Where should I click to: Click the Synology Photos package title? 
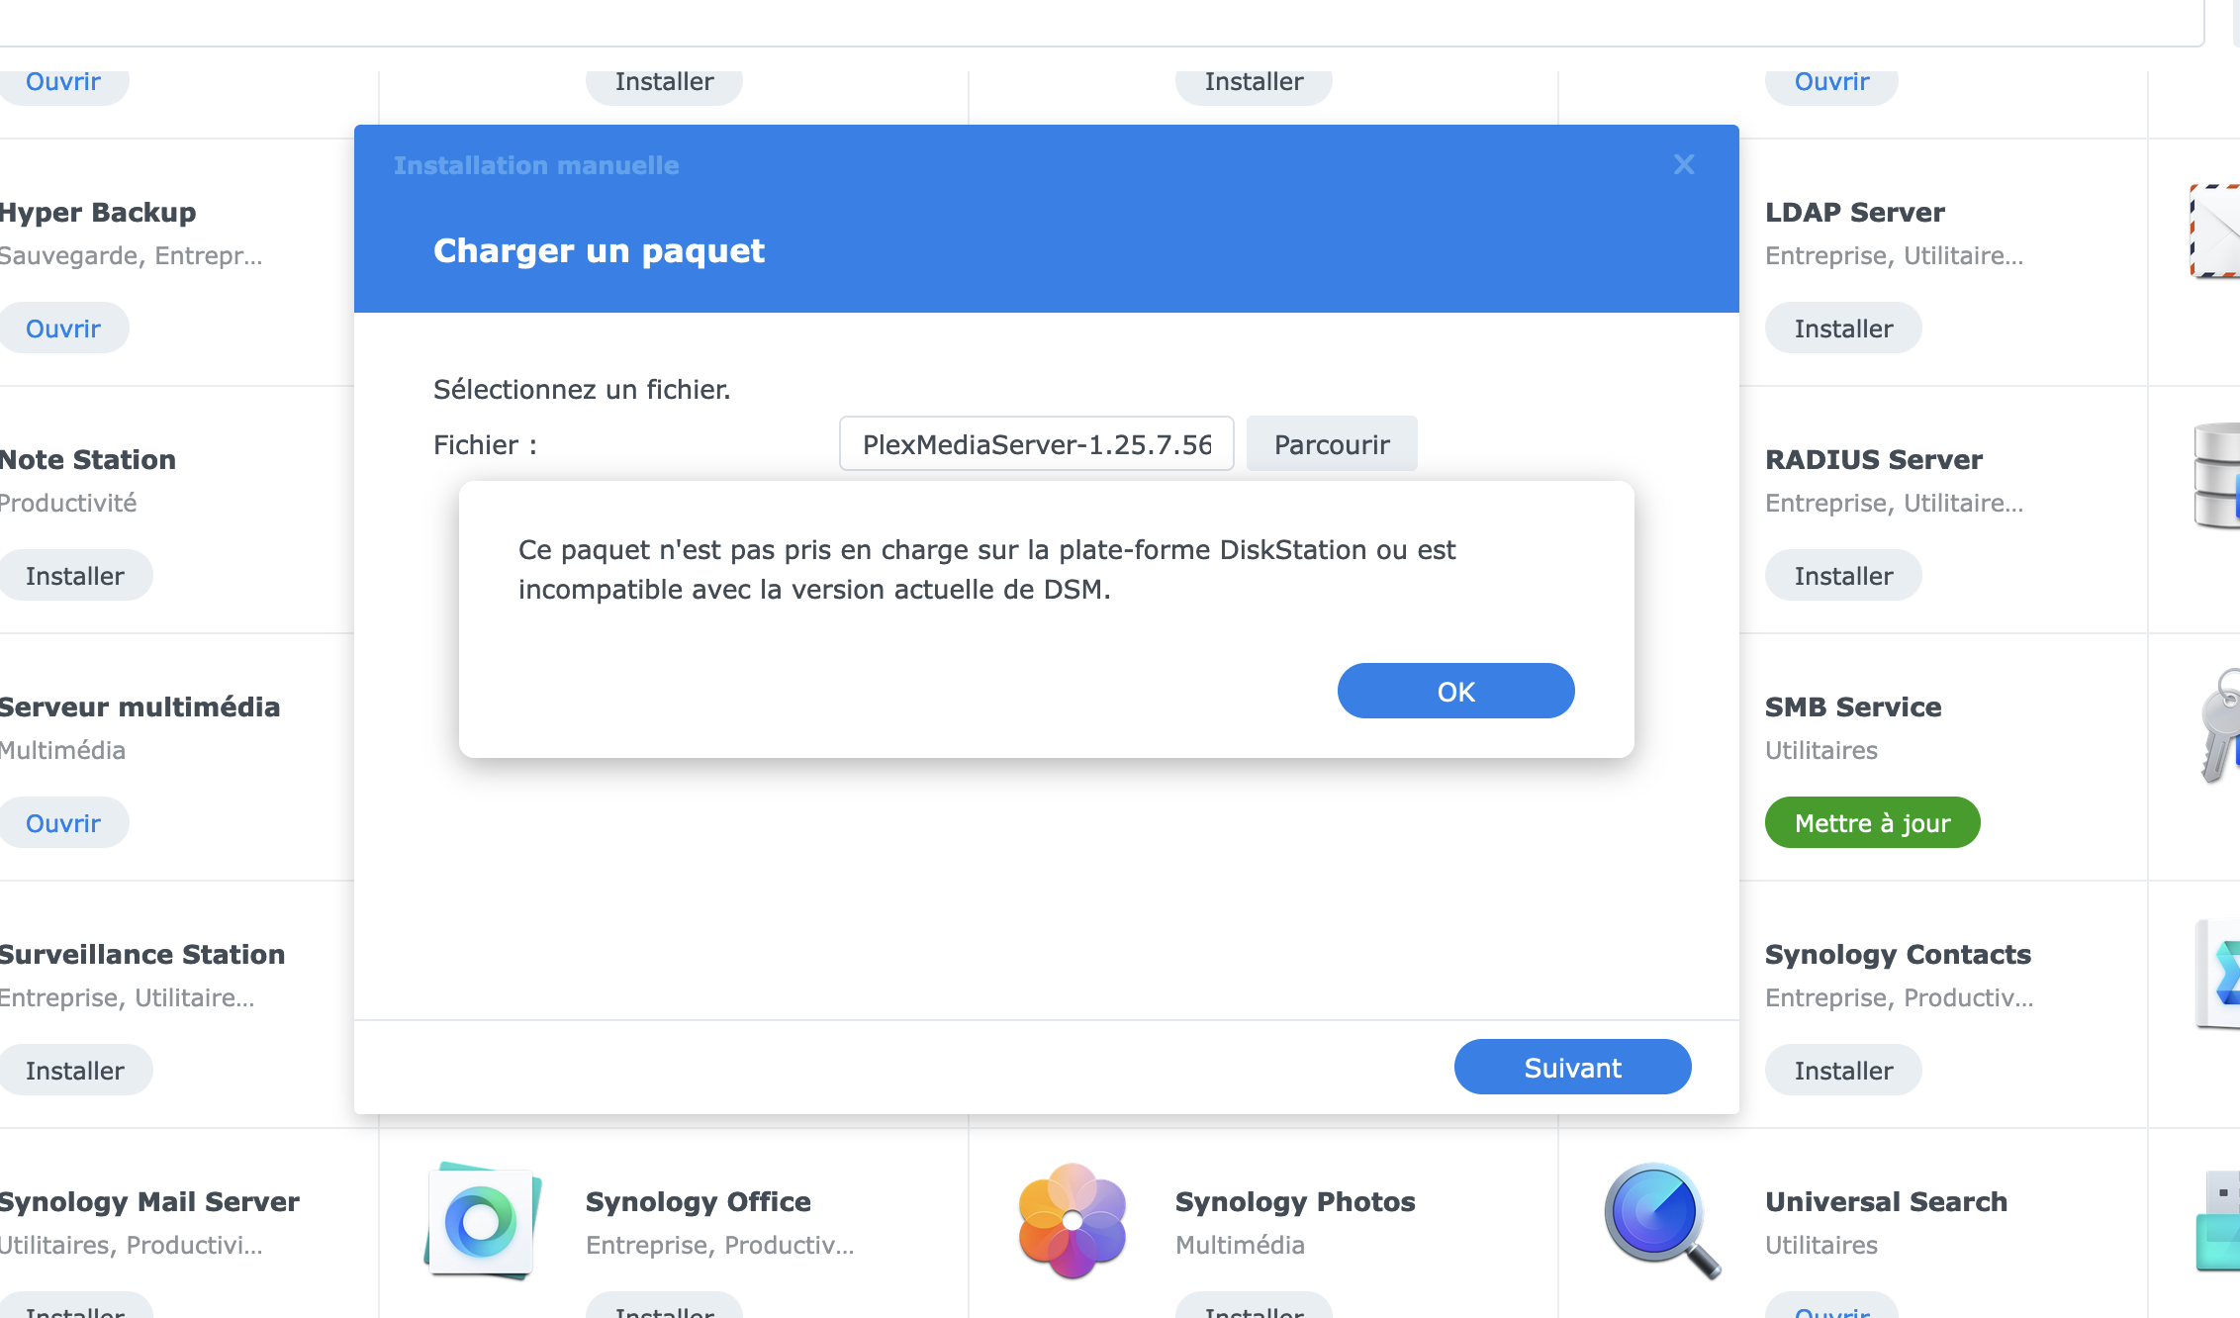[1294, 1201]
